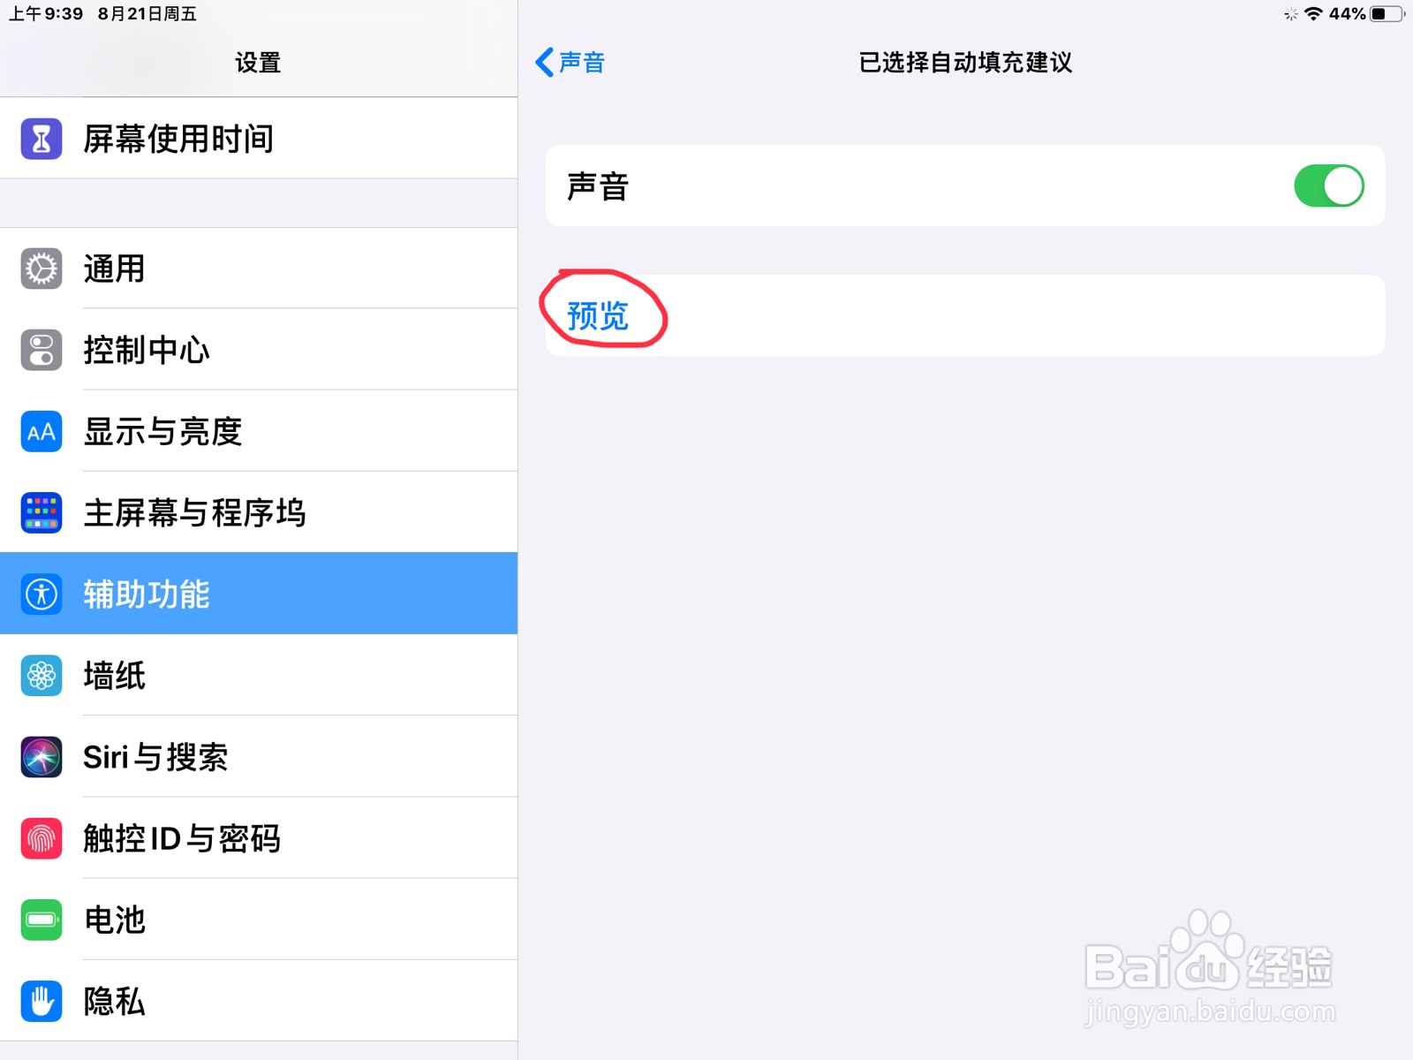Viewport: 1413px width, 1060px height.
Task: Tap the green Battery icon
Action: click(42, 920)
